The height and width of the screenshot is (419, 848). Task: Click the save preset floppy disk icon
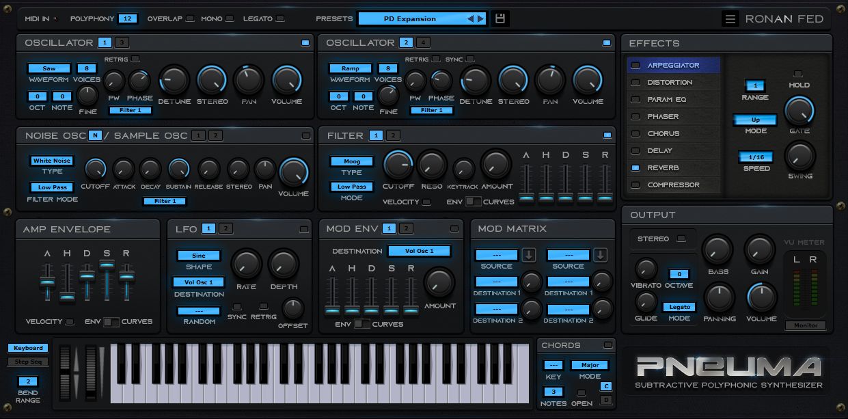tap(500, 18)
